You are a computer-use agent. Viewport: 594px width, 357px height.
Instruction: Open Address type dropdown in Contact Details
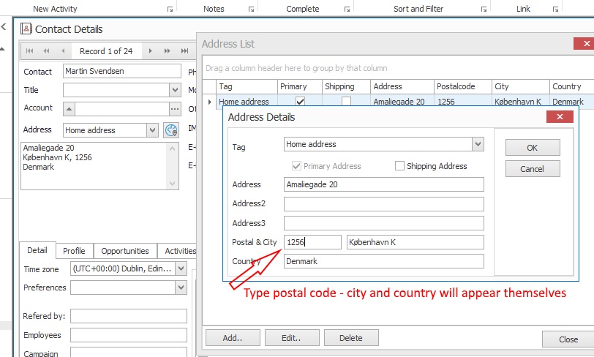(x=152, y=130)
